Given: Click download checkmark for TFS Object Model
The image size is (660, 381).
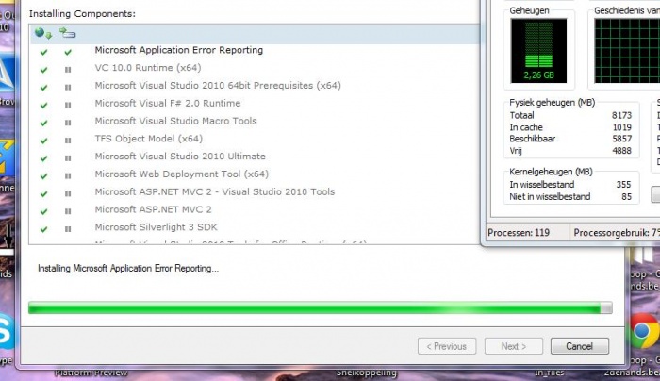Looking at the screenshot, I should [43, 141].
